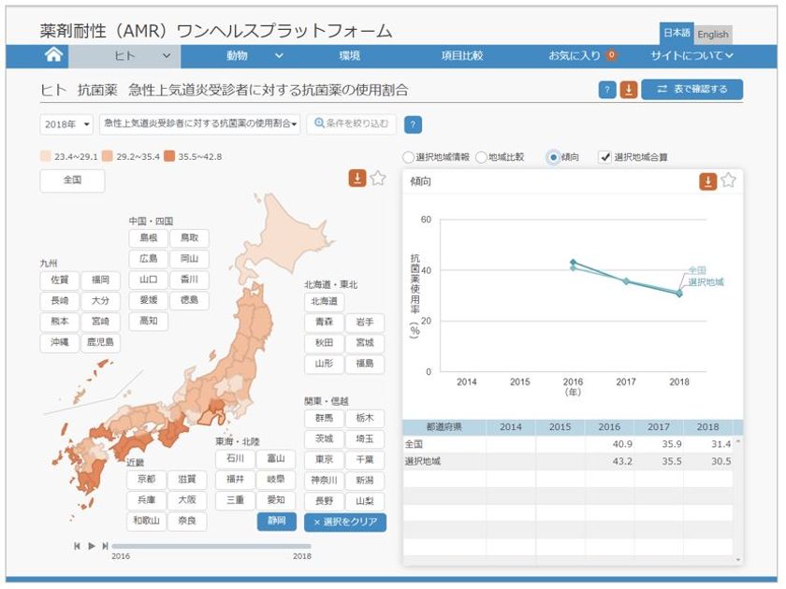
Task: Play the year timeline animation
Action: click(92, 546)
